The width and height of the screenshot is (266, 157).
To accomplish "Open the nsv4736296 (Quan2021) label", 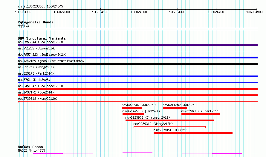I will point(141,111).
